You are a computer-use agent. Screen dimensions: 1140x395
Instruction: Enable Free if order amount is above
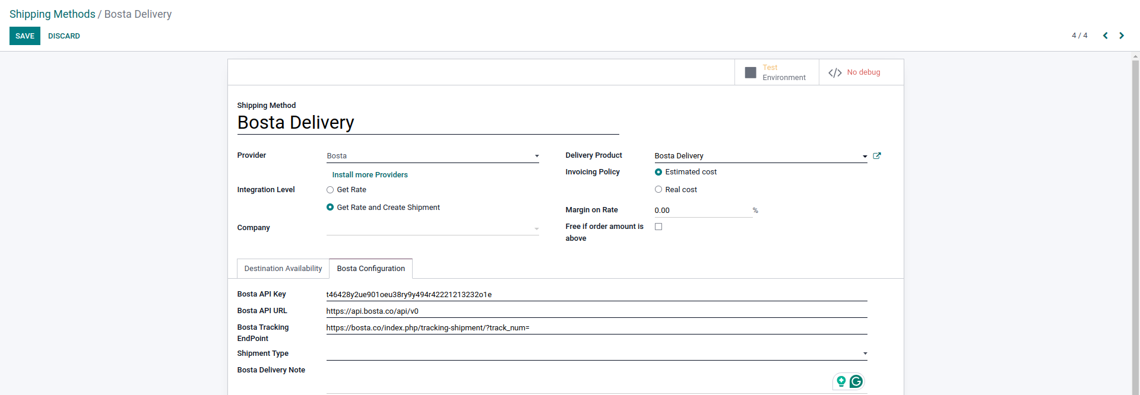coord(658,227)
